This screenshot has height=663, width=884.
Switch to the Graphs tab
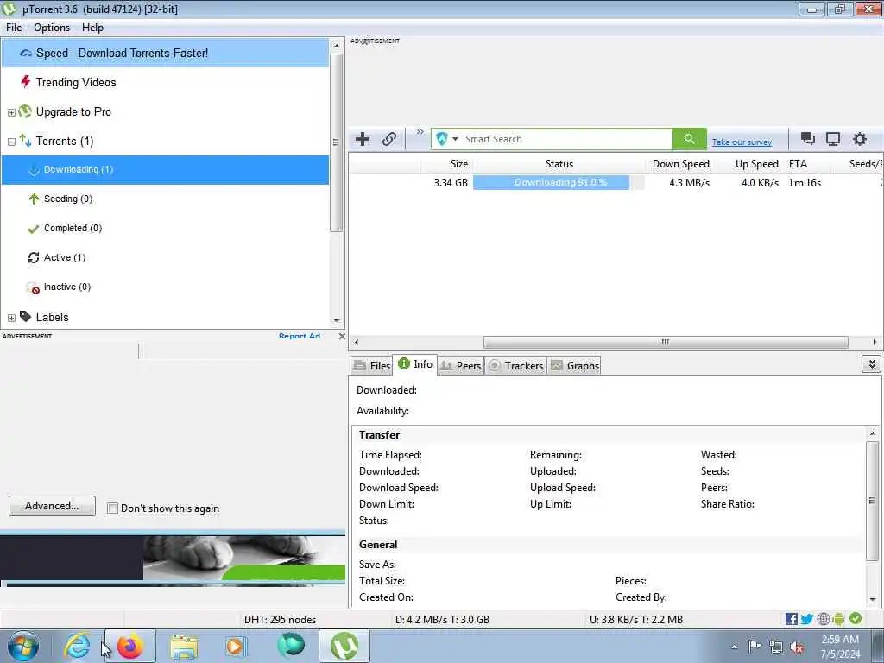pyautogui.click(x=574, y=366)
